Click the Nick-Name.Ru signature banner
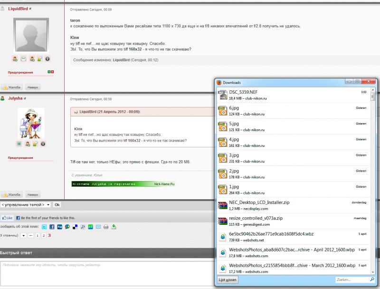380x289 pixels. 123,184
